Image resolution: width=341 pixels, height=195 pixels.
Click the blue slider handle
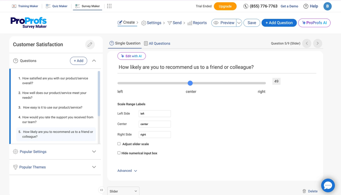(190, 83)
